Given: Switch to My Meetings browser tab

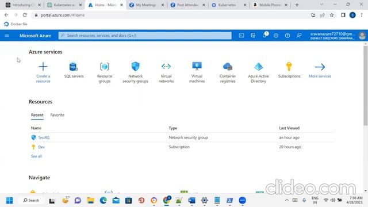Looking at the screenshot, I should 146,5.
